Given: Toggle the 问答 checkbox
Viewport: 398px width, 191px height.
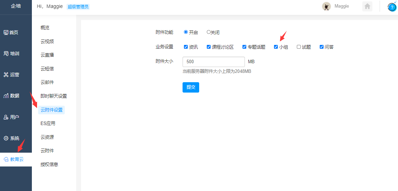Looking at the screenshot, I should 321,47.
